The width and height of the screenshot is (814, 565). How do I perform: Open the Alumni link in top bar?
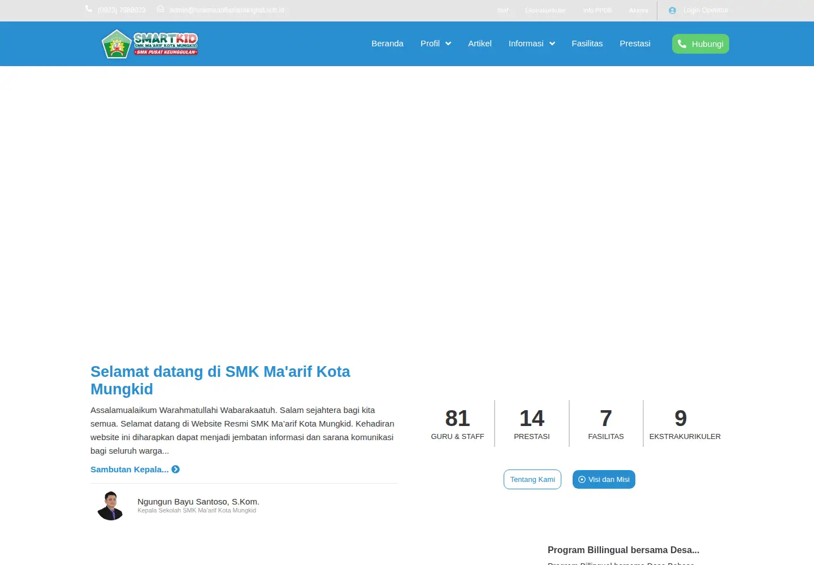(638, 10)
